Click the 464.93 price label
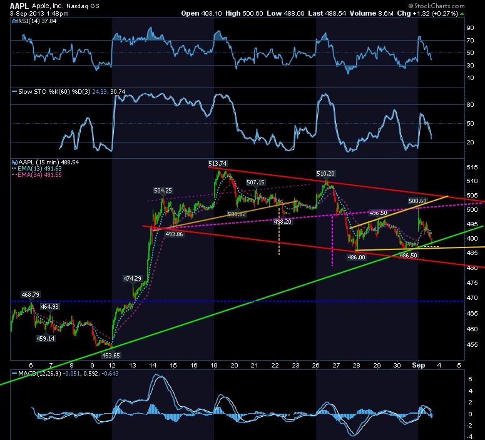The image size is (485, 440). point(50,306)
